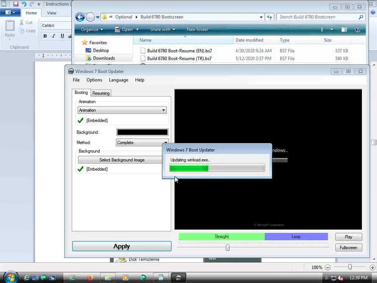Screen dimensions: 377x283
Task: Open the address bar history dropdown arrow
Action: point(261,17)
